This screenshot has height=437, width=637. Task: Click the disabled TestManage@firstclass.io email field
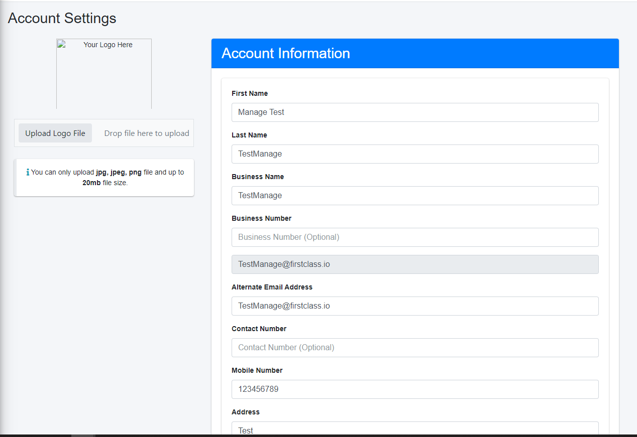coord(415,264)
